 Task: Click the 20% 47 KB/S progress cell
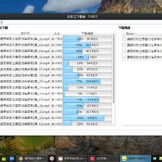(x=87, y=69)
